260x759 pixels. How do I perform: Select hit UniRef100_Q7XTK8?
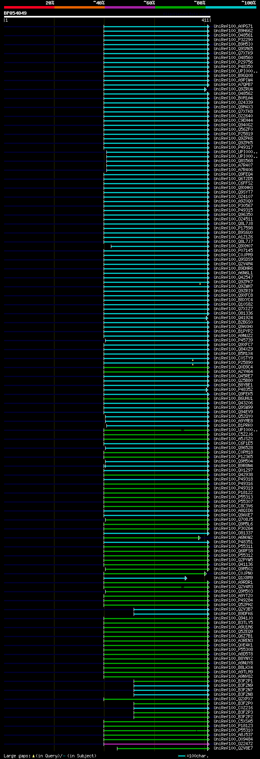(x=233, y=112)
